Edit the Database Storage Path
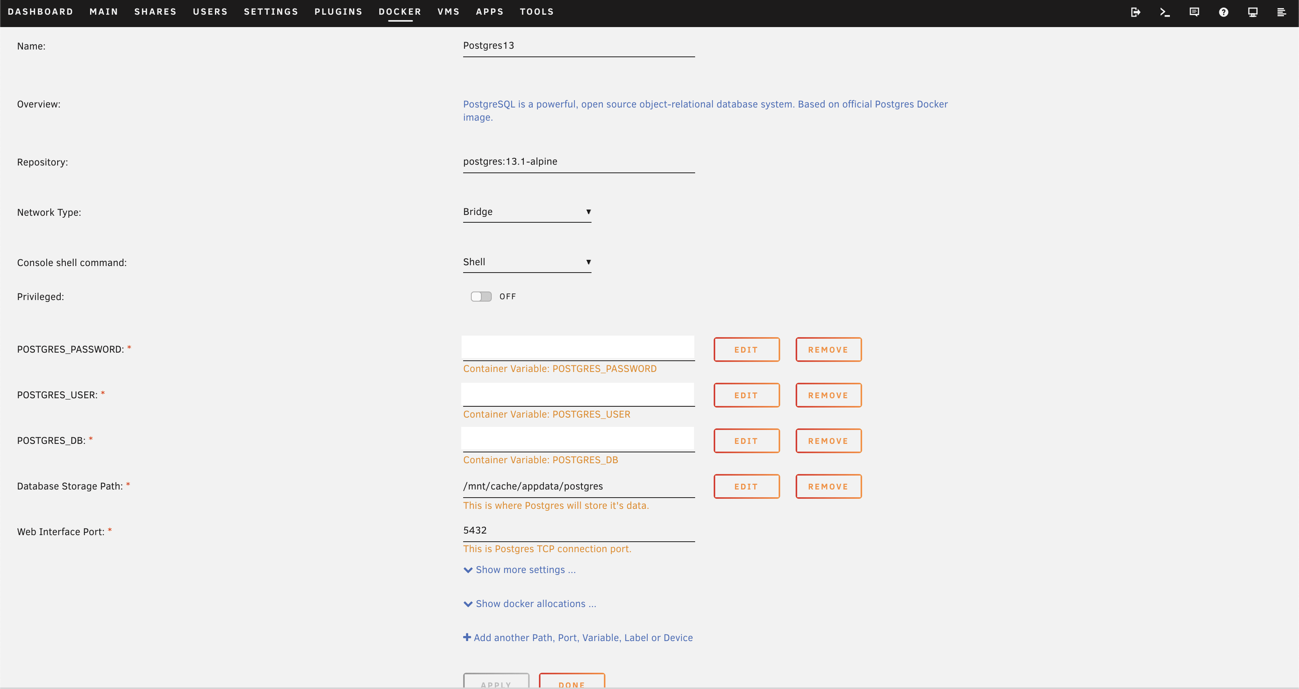 (746, 486)
